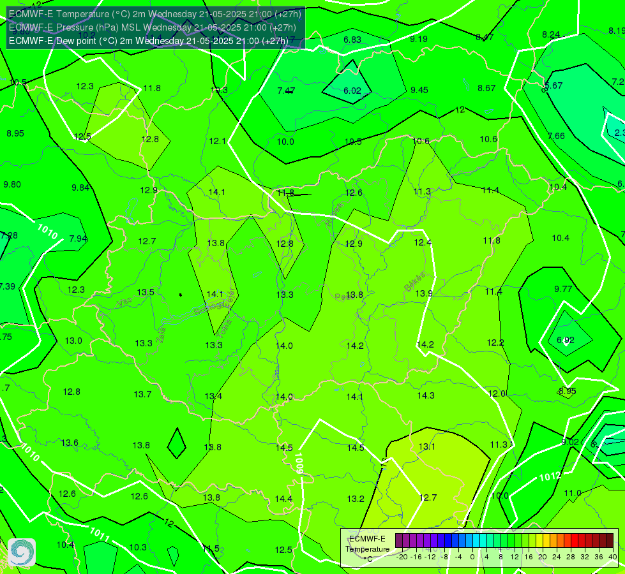Click the 10.0 temperature value
This screenshot has height=574, width=625.
(x=285, y=142)
